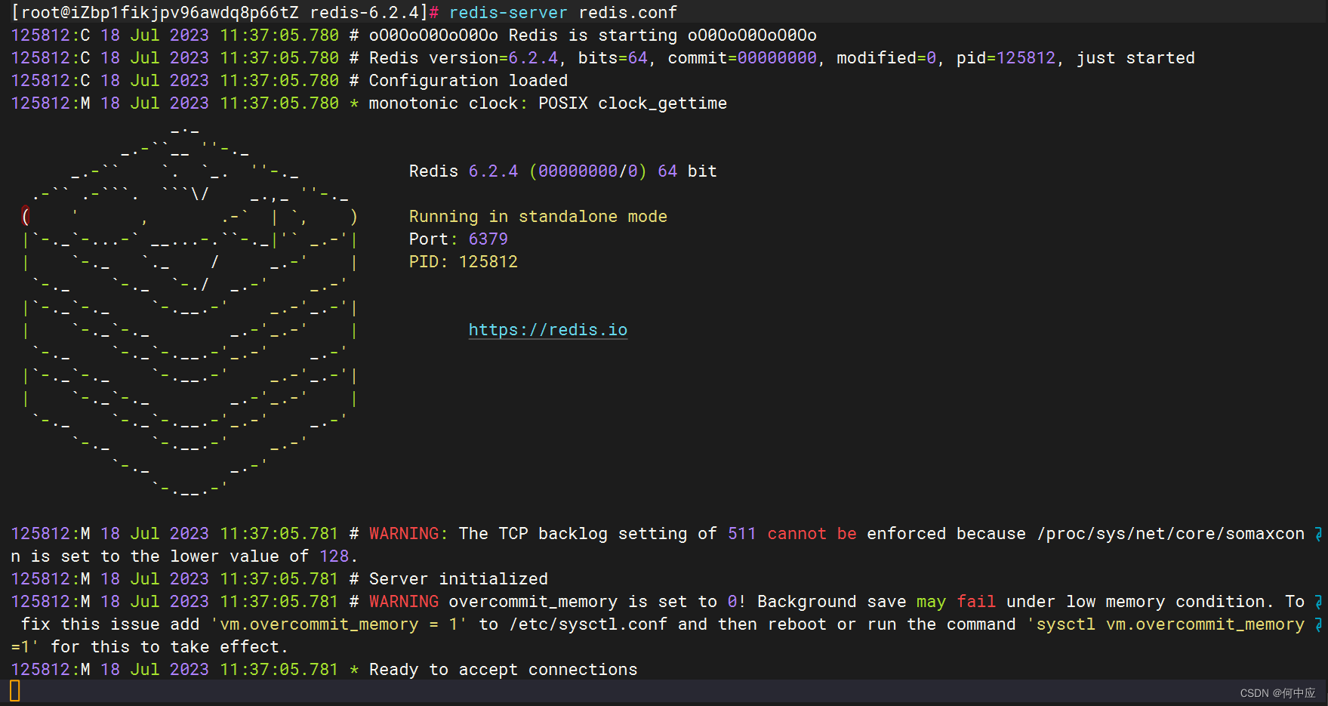
Task: Click 'WARNING overcommit_memory' text
Action: point(493,602)
